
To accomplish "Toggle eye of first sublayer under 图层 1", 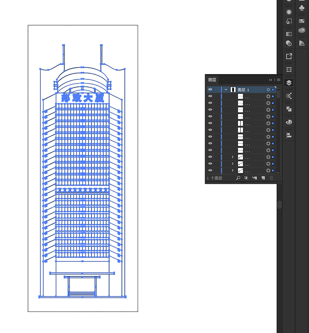I will pyautogui.click(x=210, y=96).
